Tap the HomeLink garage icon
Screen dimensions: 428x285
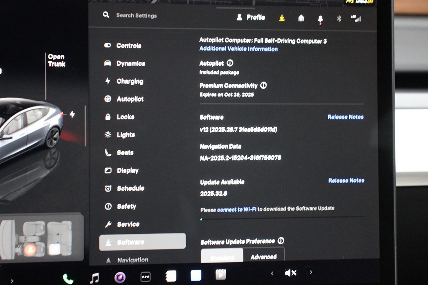301,18
